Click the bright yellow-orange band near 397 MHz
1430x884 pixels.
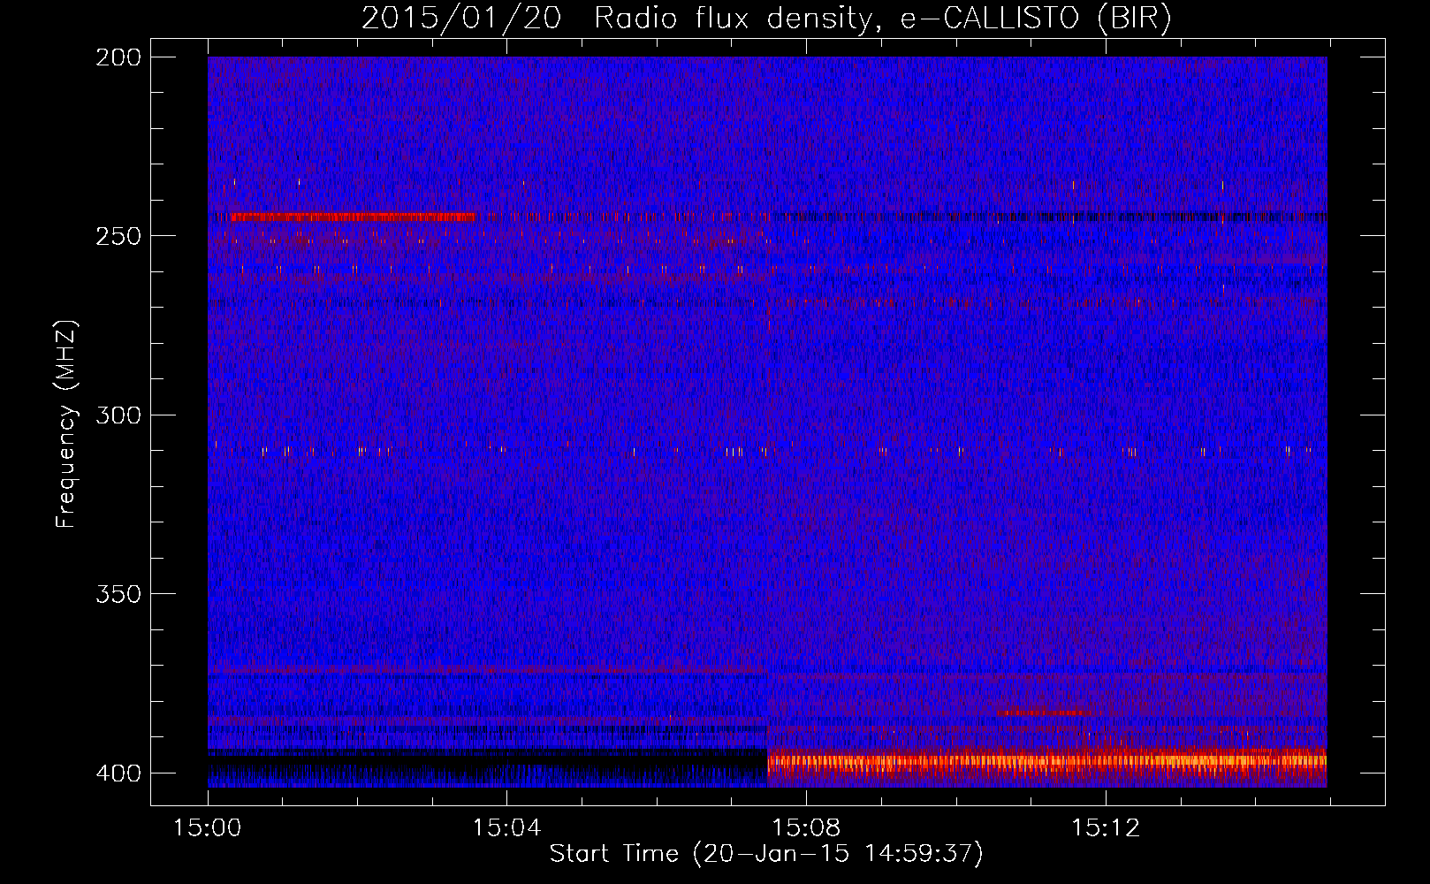pos(1046,760)
